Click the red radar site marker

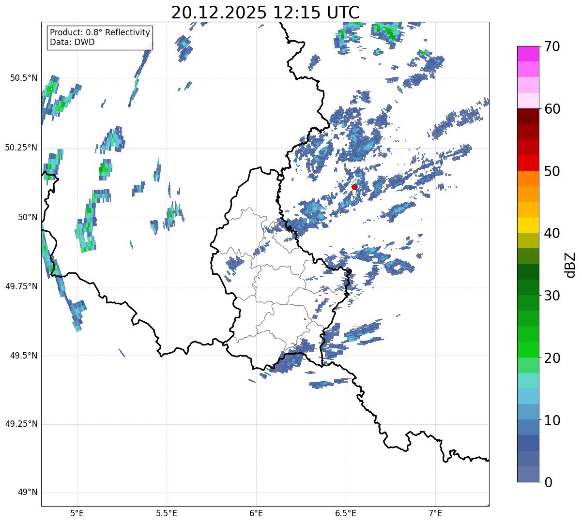pos(354,187)
